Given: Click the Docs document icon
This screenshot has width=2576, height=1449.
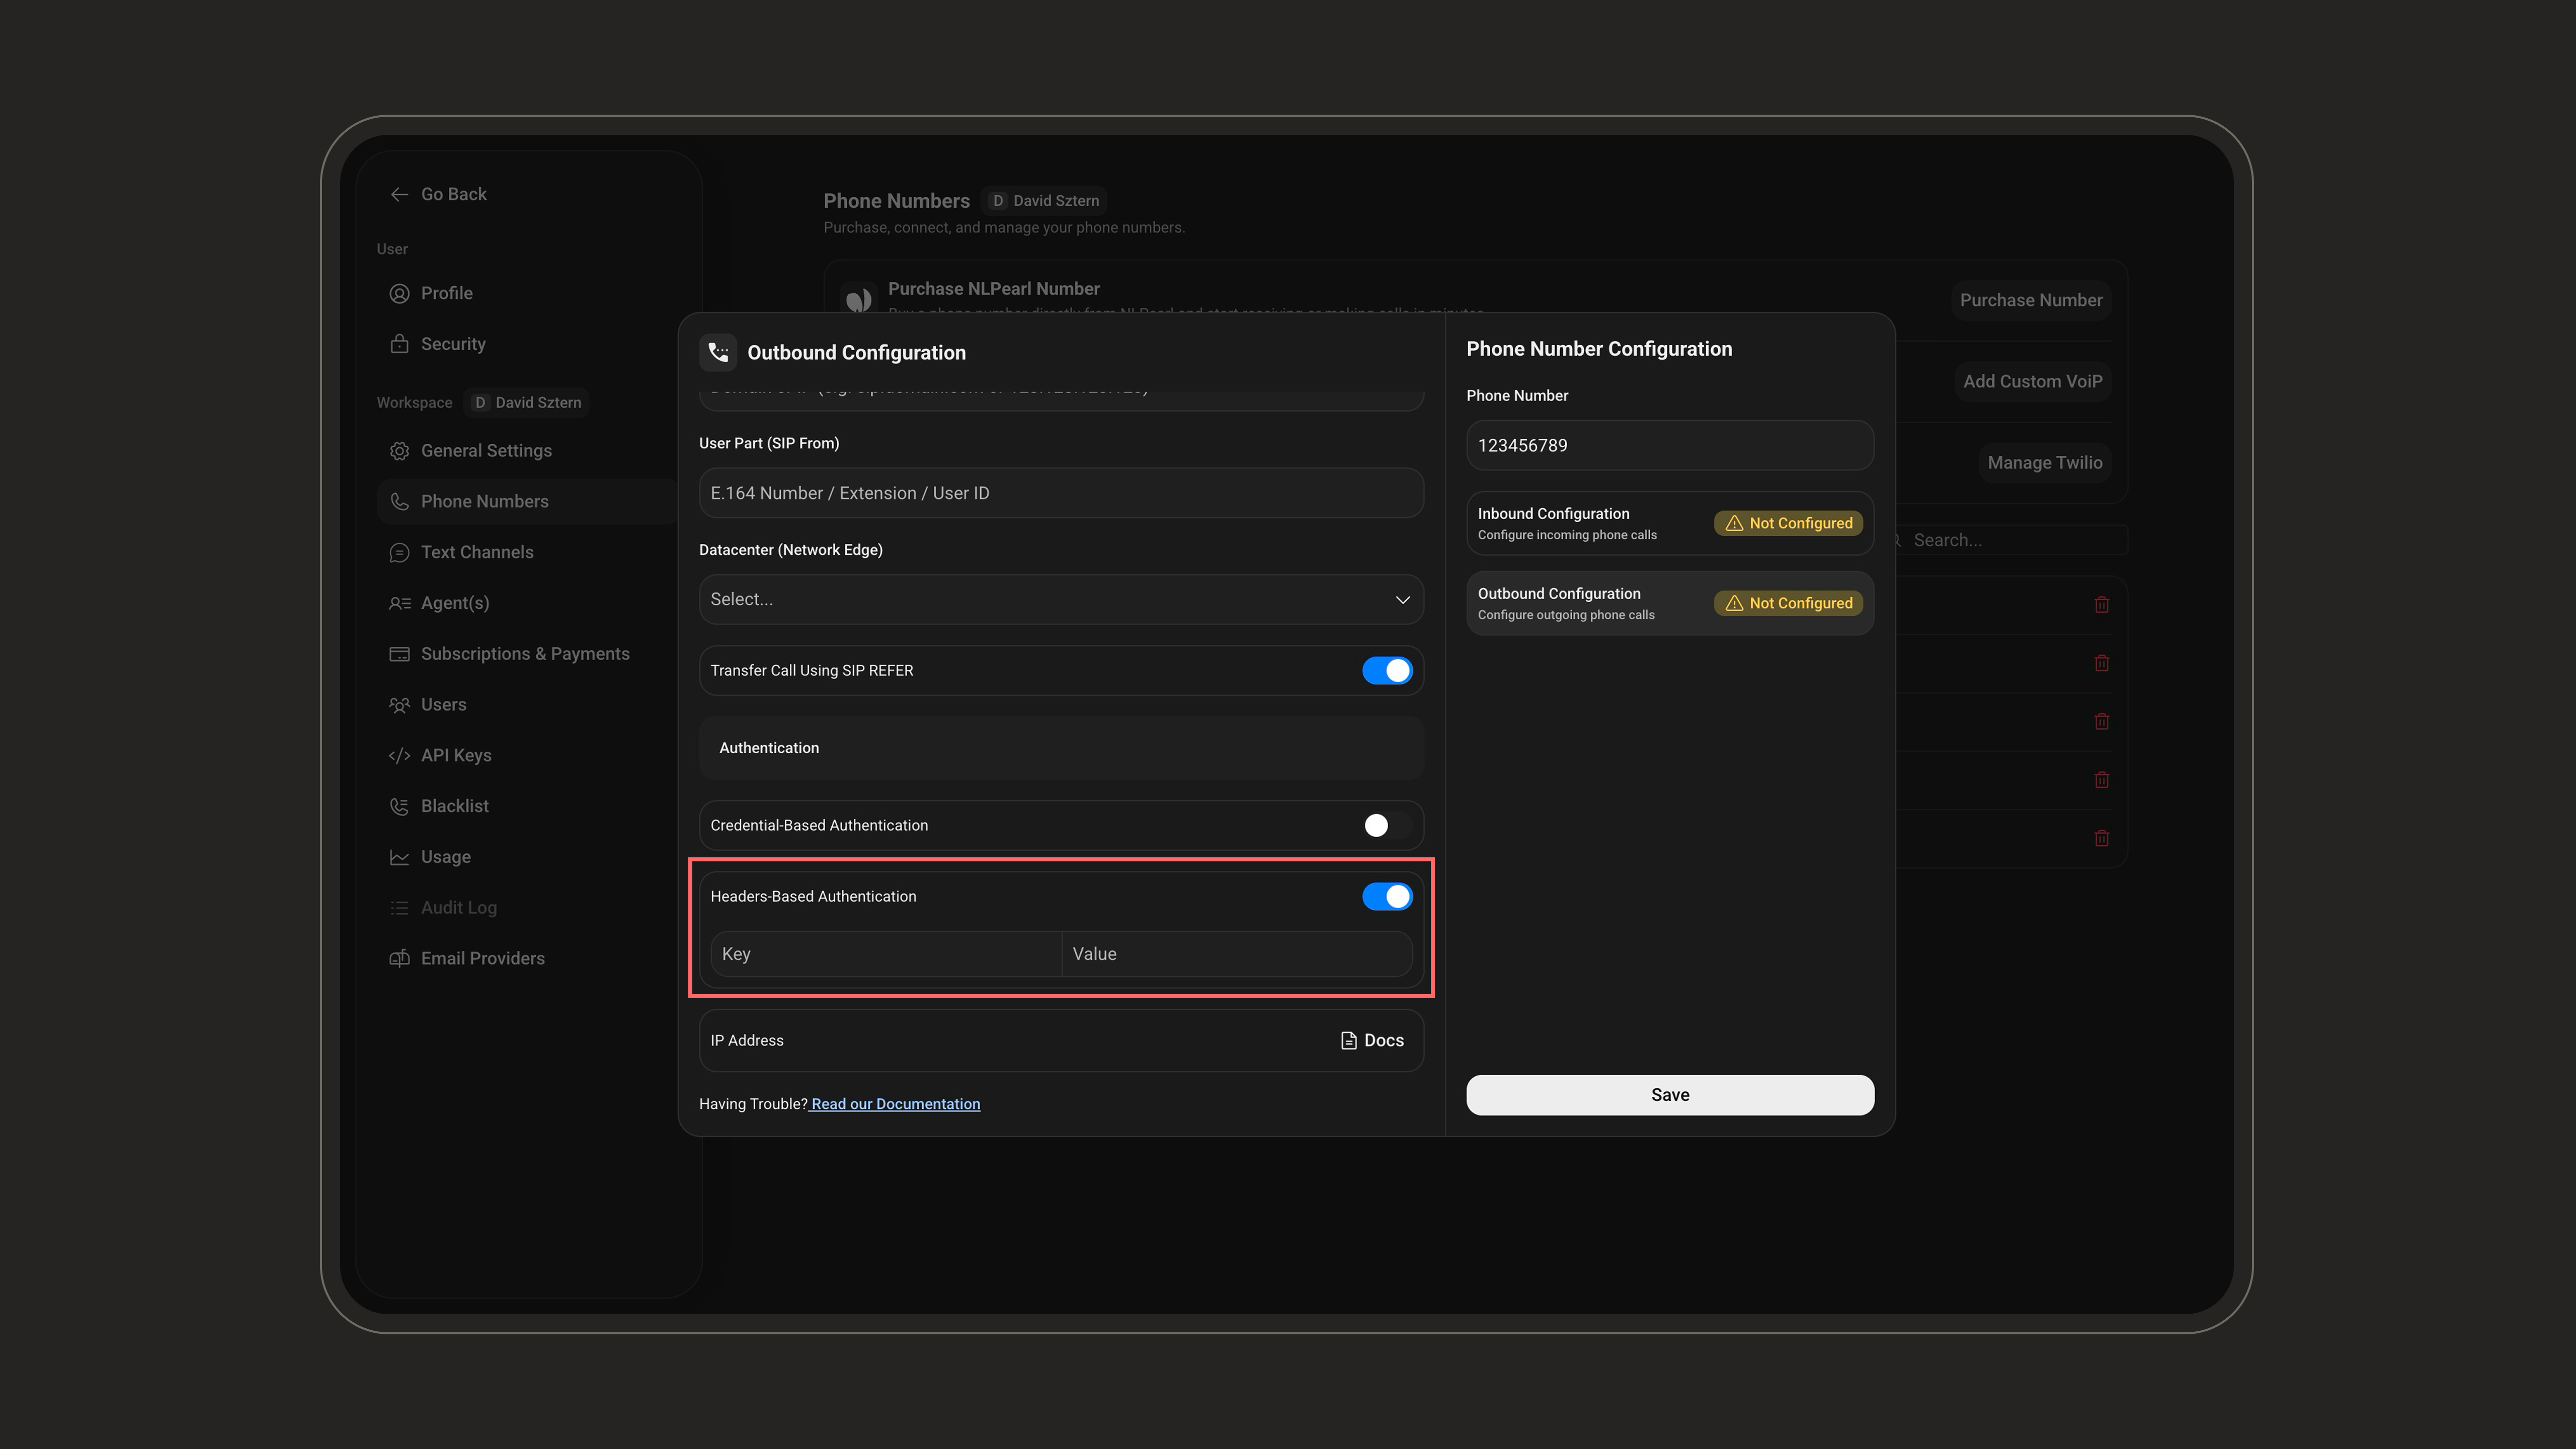Looking at the screenshot, I should tap(1348, 1041).
